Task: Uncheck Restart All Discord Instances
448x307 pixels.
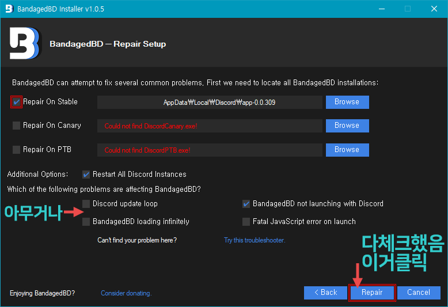Action: click(86, 175)
